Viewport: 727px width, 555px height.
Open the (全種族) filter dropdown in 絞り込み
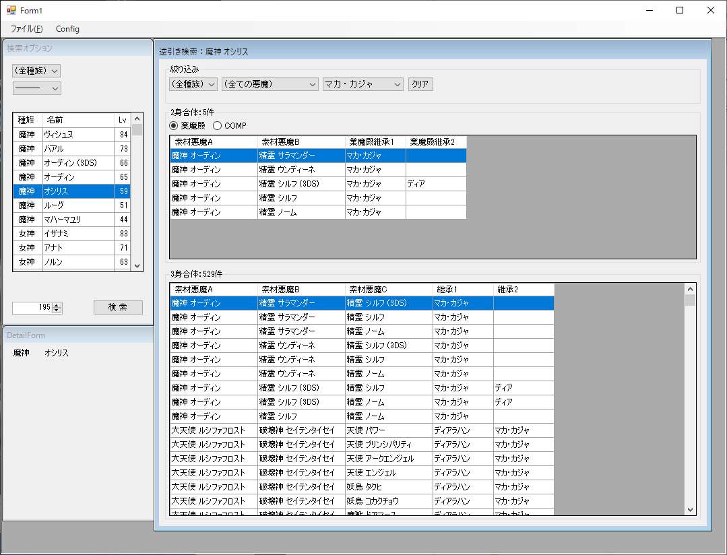[193, 84]
